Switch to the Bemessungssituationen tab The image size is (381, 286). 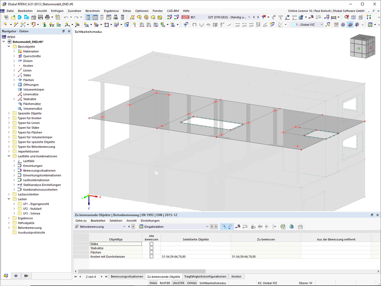pyautogui.click(x=127, y=277)
